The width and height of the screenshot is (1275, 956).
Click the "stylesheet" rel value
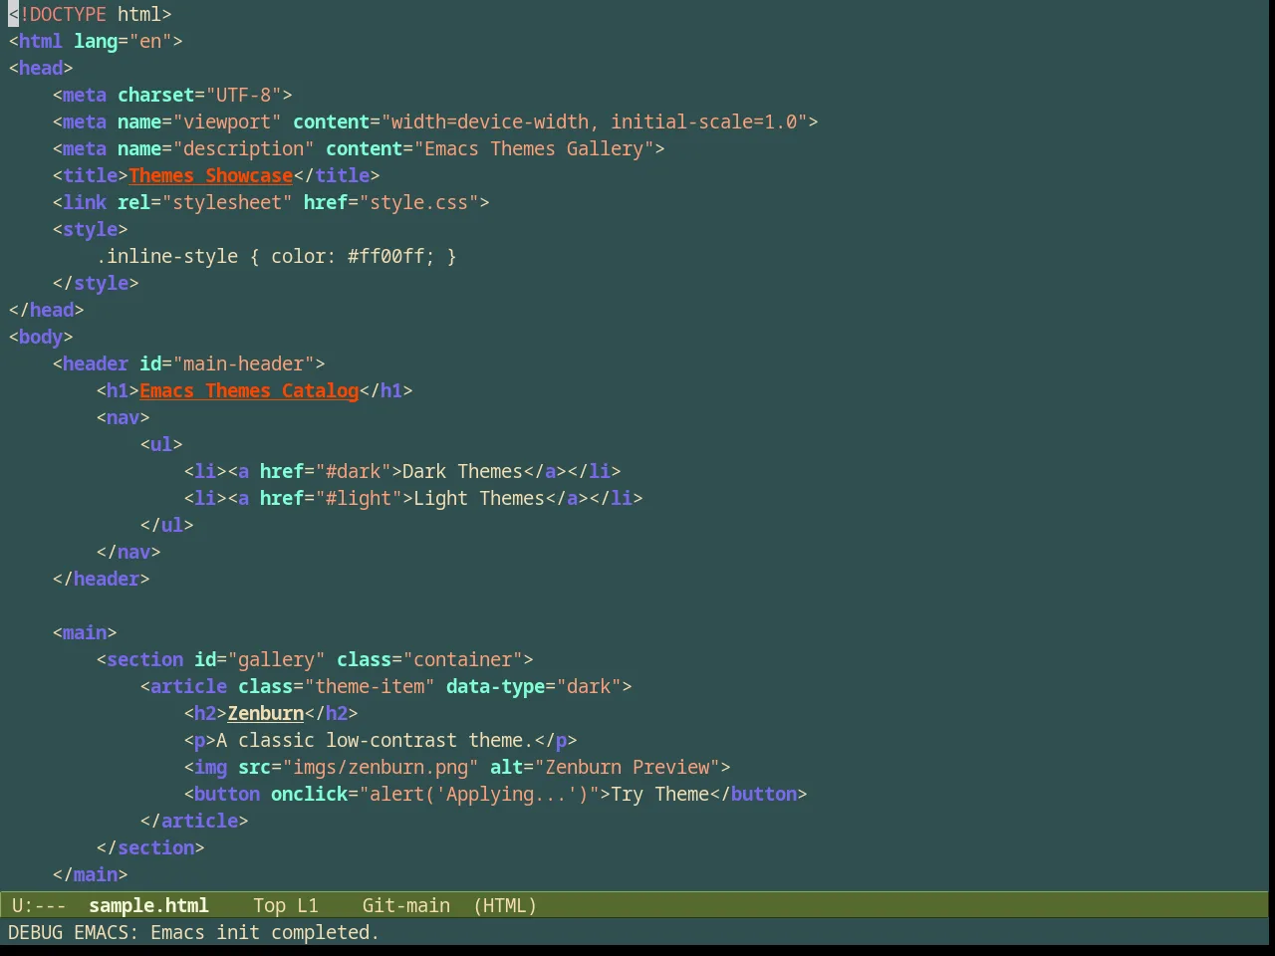pyautogui.click(x=227, y=202)
